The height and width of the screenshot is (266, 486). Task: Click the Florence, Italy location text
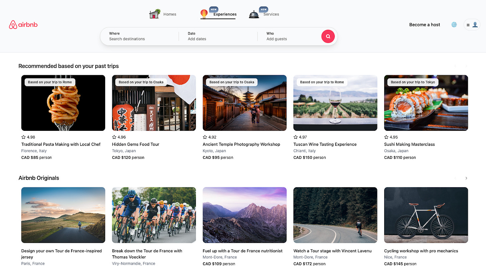tap(34, 151)
